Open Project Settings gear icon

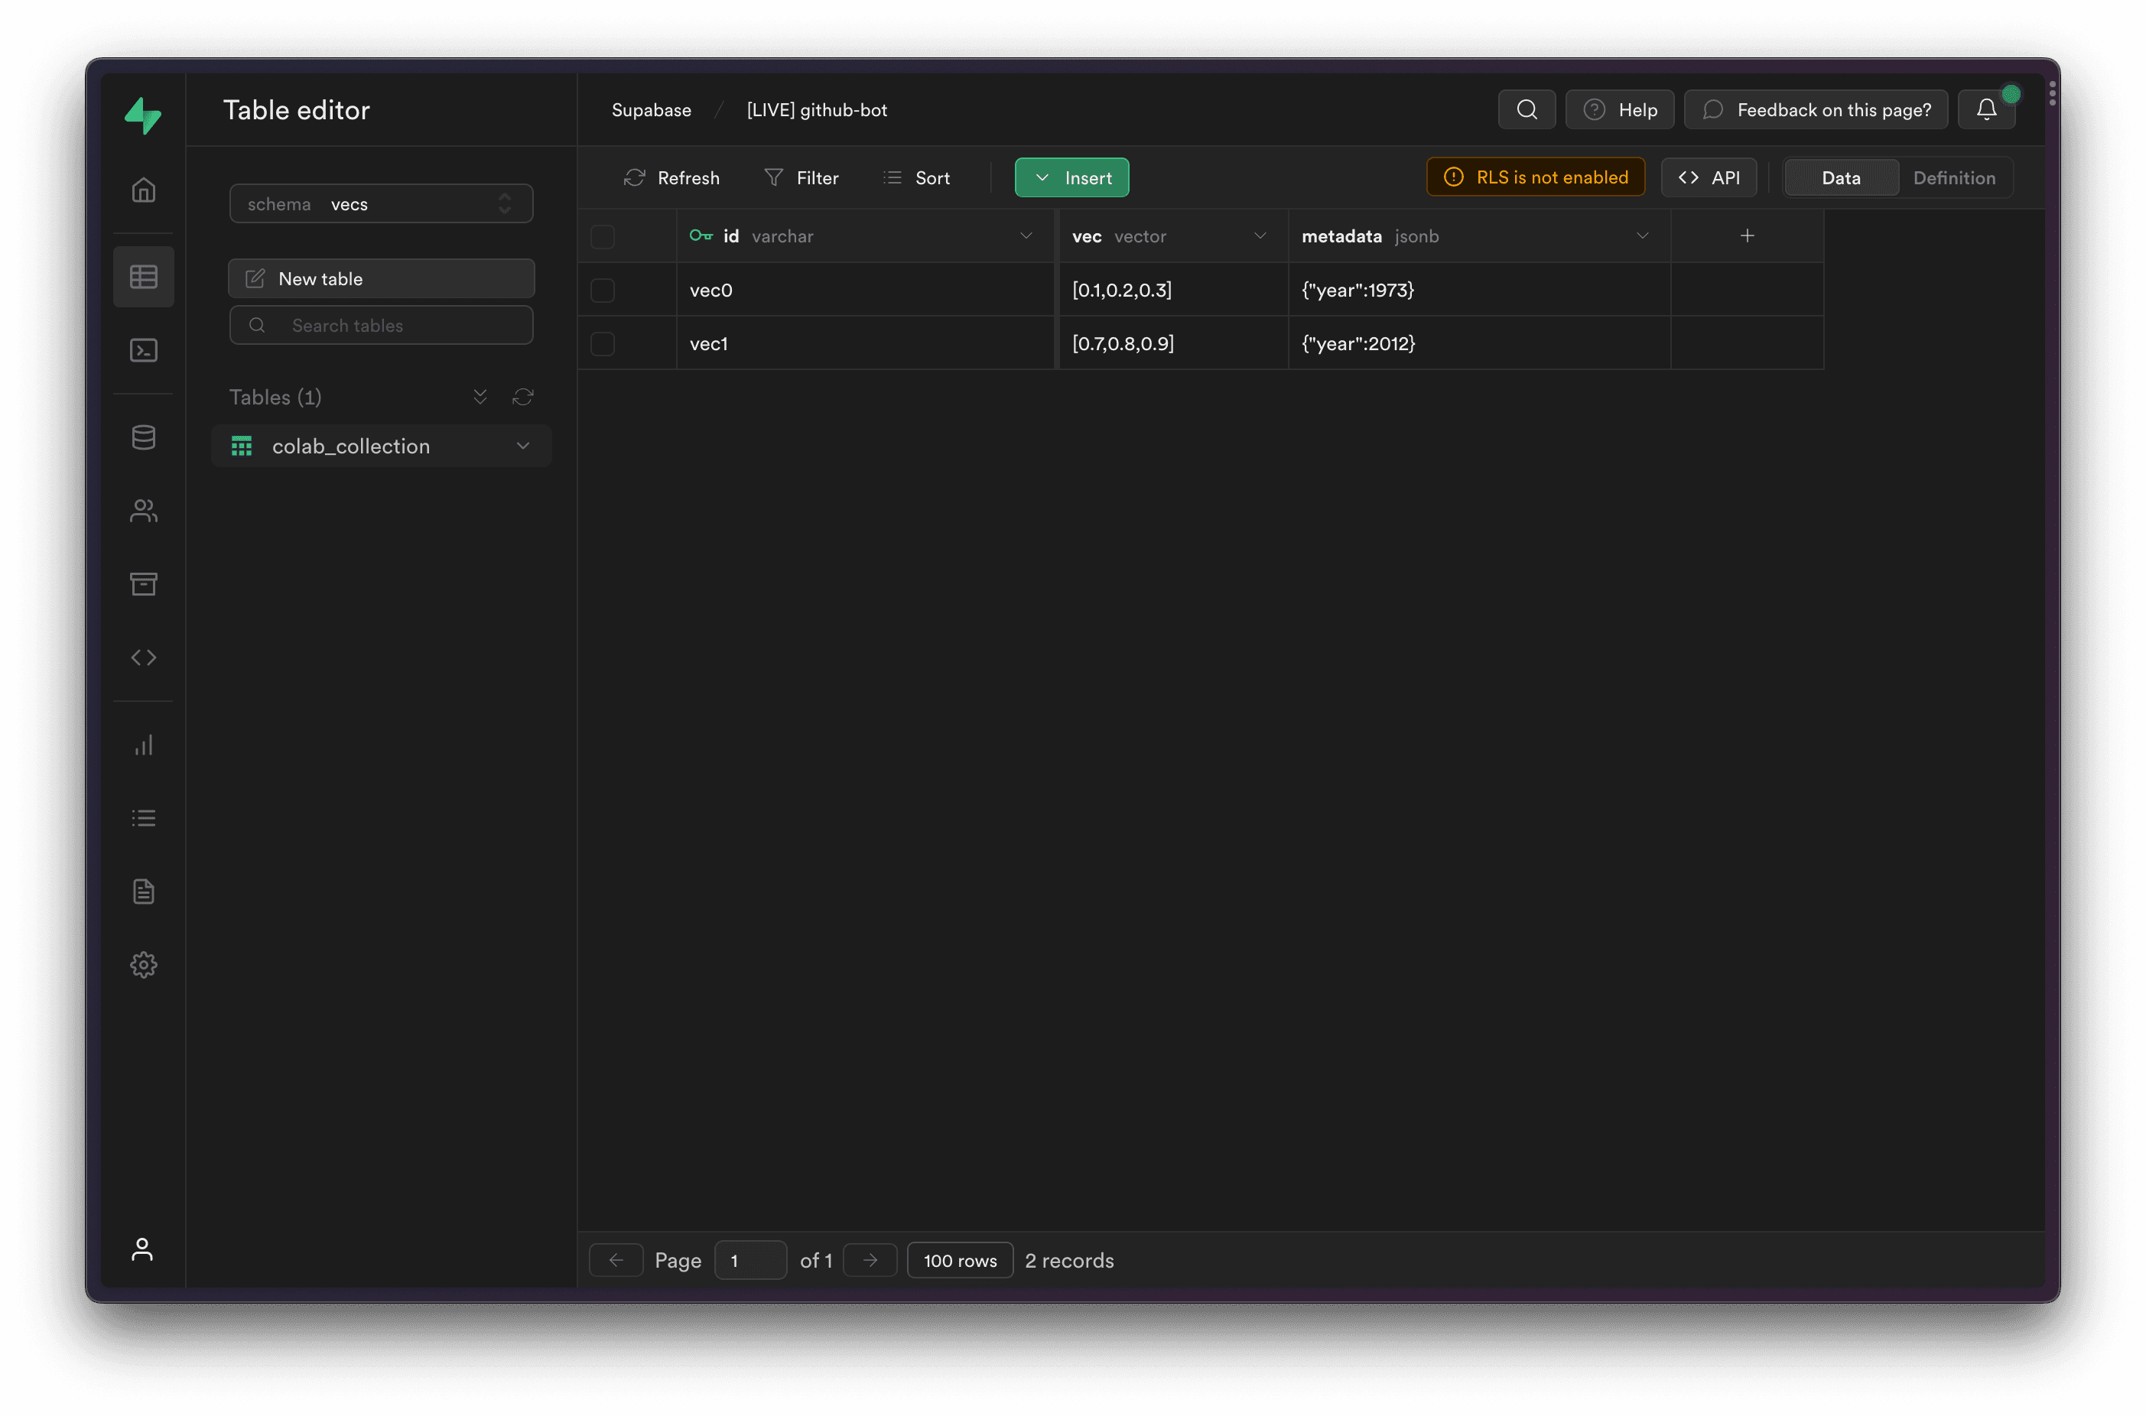144,964
